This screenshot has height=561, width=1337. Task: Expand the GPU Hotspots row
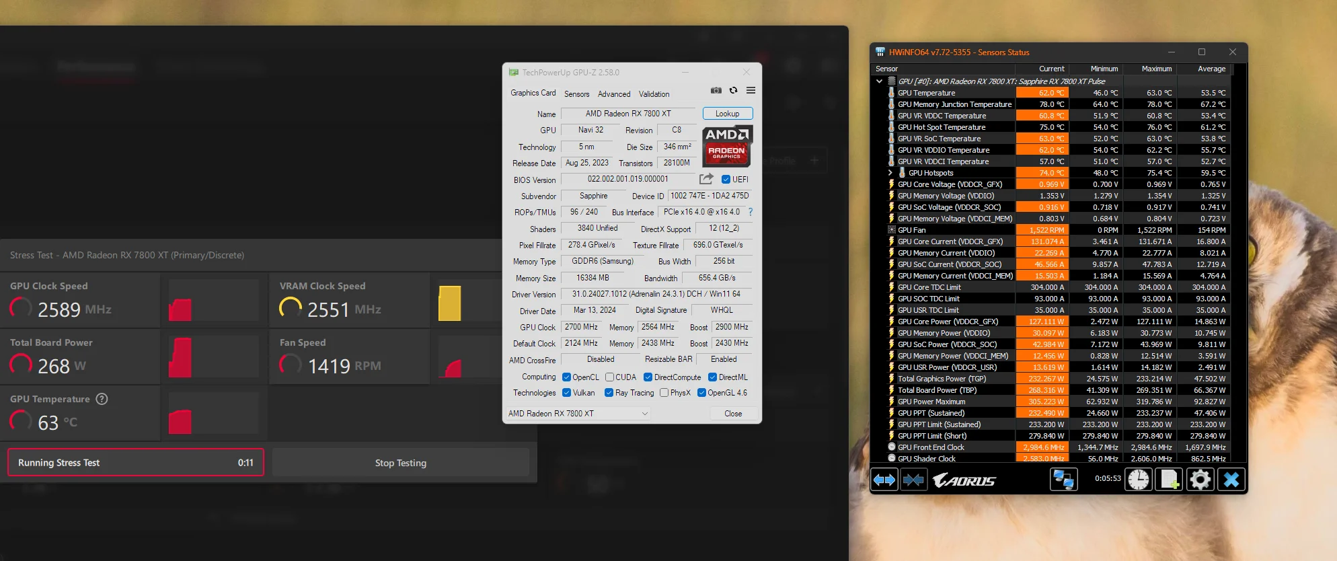[x=890, y=173]
